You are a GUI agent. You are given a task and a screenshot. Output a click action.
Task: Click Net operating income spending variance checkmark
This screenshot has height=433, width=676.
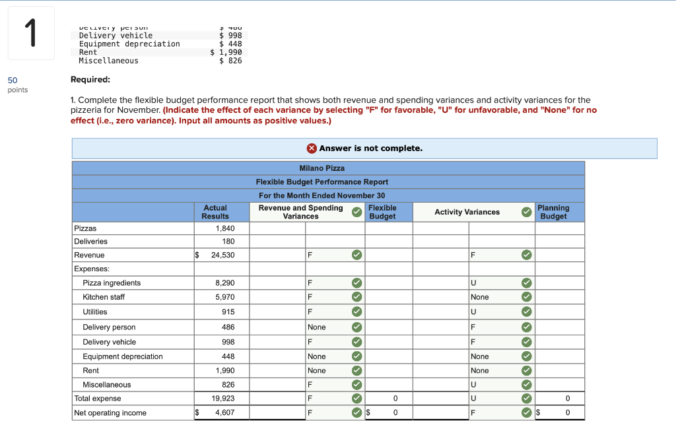pyautogui.click(x=356, y=413)
